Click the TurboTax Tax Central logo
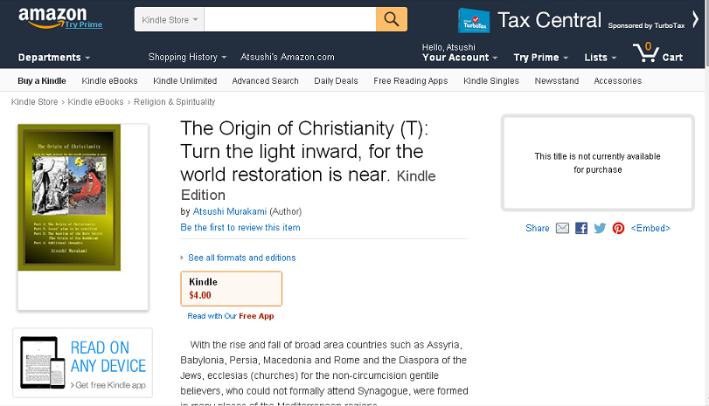Screen dimensions: 709x406 click(x=474, y=20)
